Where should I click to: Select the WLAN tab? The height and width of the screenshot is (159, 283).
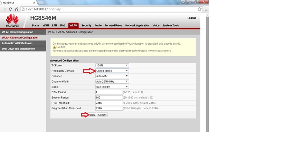[73, 26]
